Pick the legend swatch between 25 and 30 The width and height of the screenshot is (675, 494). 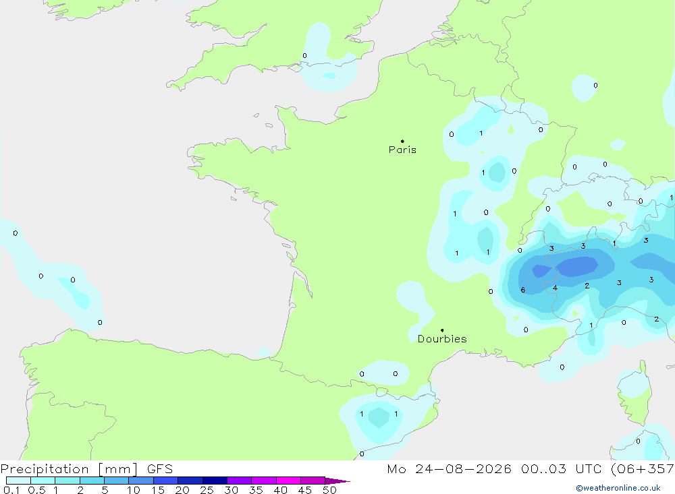[215, 481]
